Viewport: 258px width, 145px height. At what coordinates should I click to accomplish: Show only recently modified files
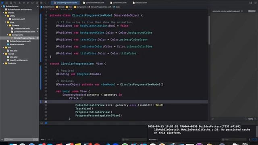click(x=34, y=140)
